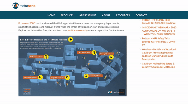
Task: Click the Triage/Triage Waiting magnifier icon
Action: 67,78
